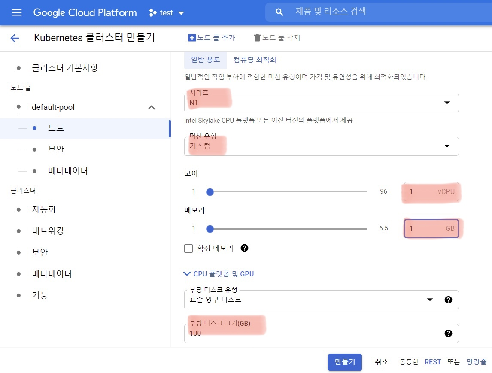The width and height of the screenshot is (492, 373).
Task: Open help icon for 확장 메모리
Action: [x=244, y=248]
